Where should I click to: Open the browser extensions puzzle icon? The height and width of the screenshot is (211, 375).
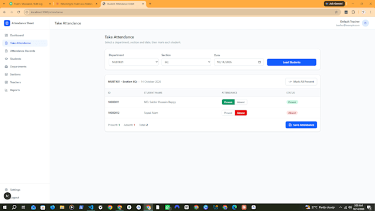[353, 12]
